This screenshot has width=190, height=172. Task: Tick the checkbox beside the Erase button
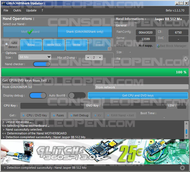109,49
